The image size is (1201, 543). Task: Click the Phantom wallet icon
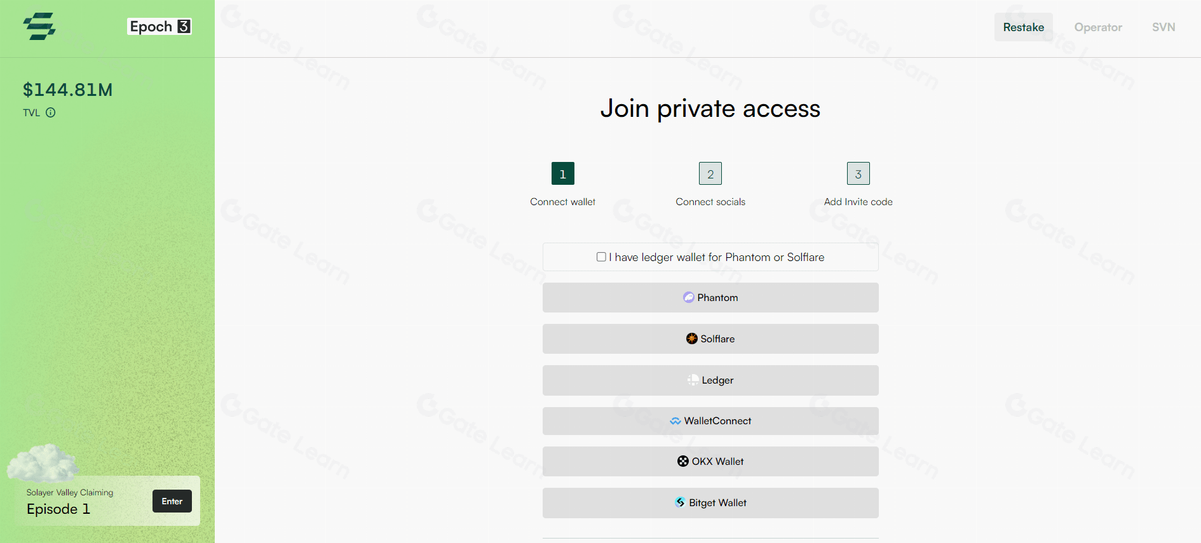[689, 297]
